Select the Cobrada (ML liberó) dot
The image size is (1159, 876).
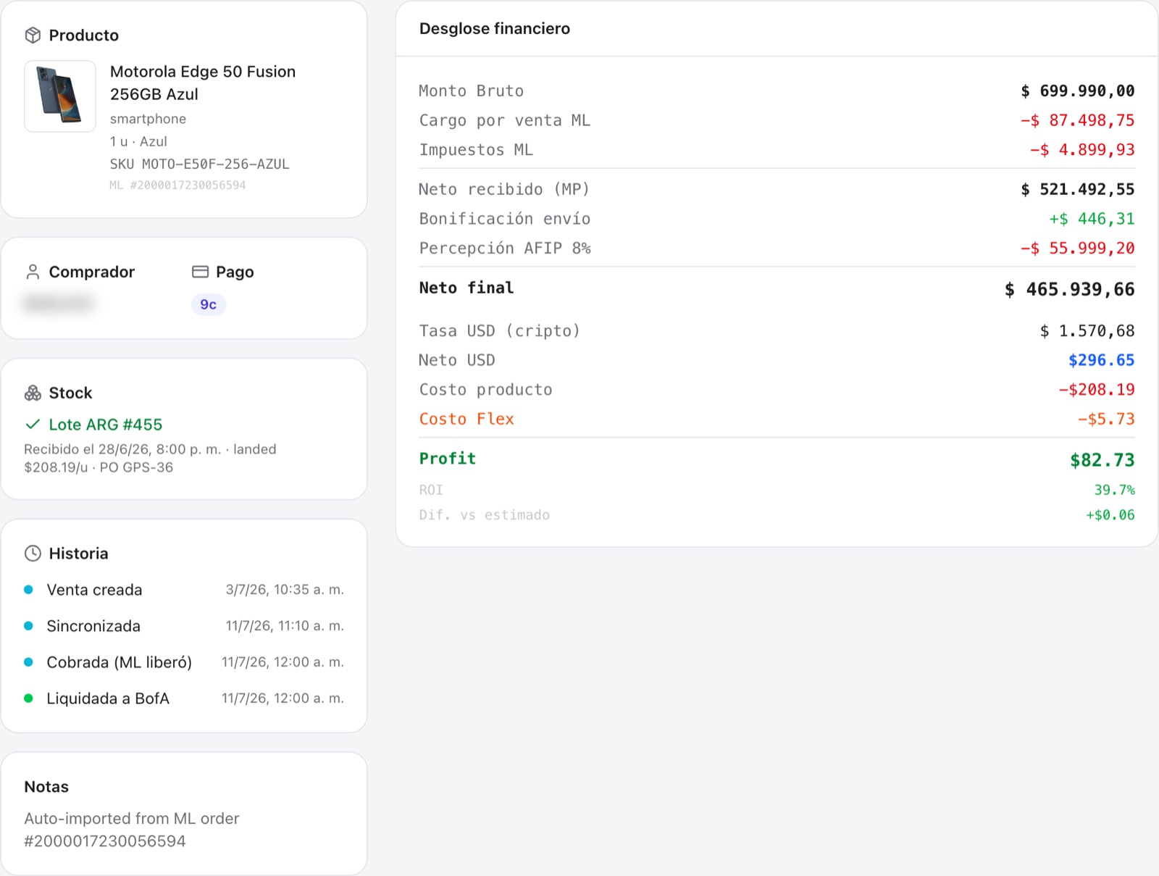coord(28,662)
